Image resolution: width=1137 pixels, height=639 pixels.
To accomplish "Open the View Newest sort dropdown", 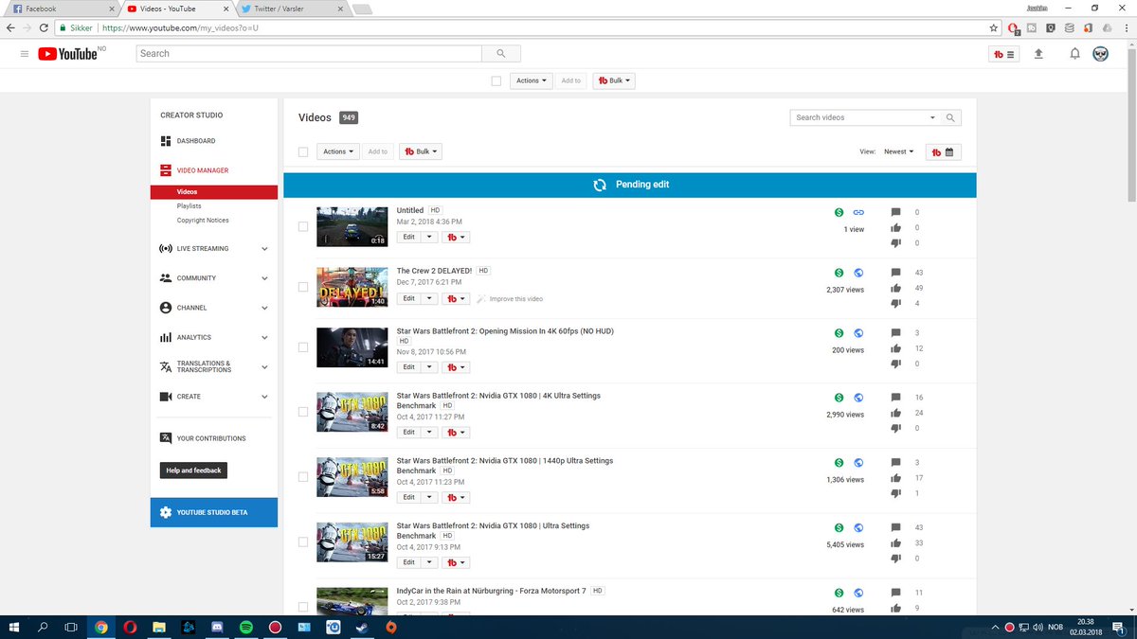I will pos(898,151).
